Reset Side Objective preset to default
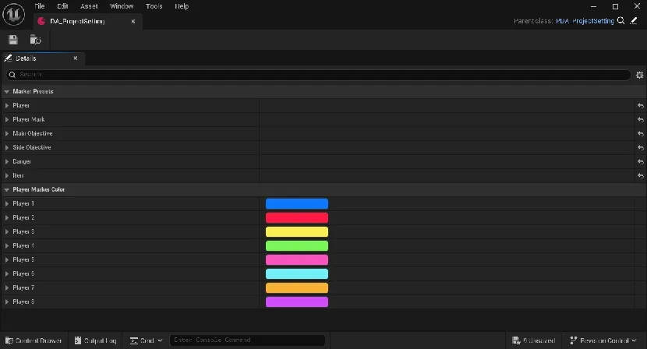 coord(641,148)
